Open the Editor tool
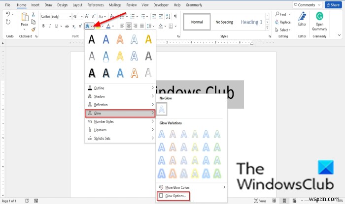The height and width of the screenshot is (204, 345). (x=302, y=19)
